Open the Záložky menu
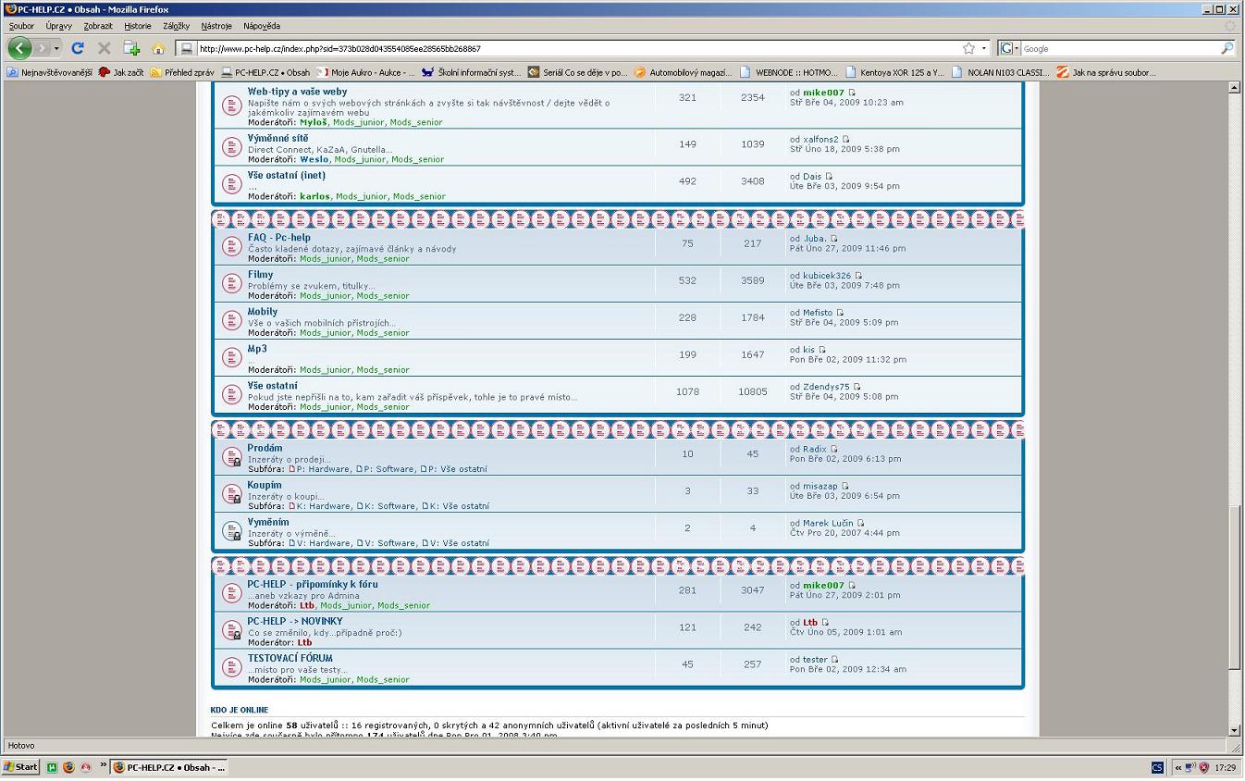This screenshot has width=1245, height=781. coord(176,26)
